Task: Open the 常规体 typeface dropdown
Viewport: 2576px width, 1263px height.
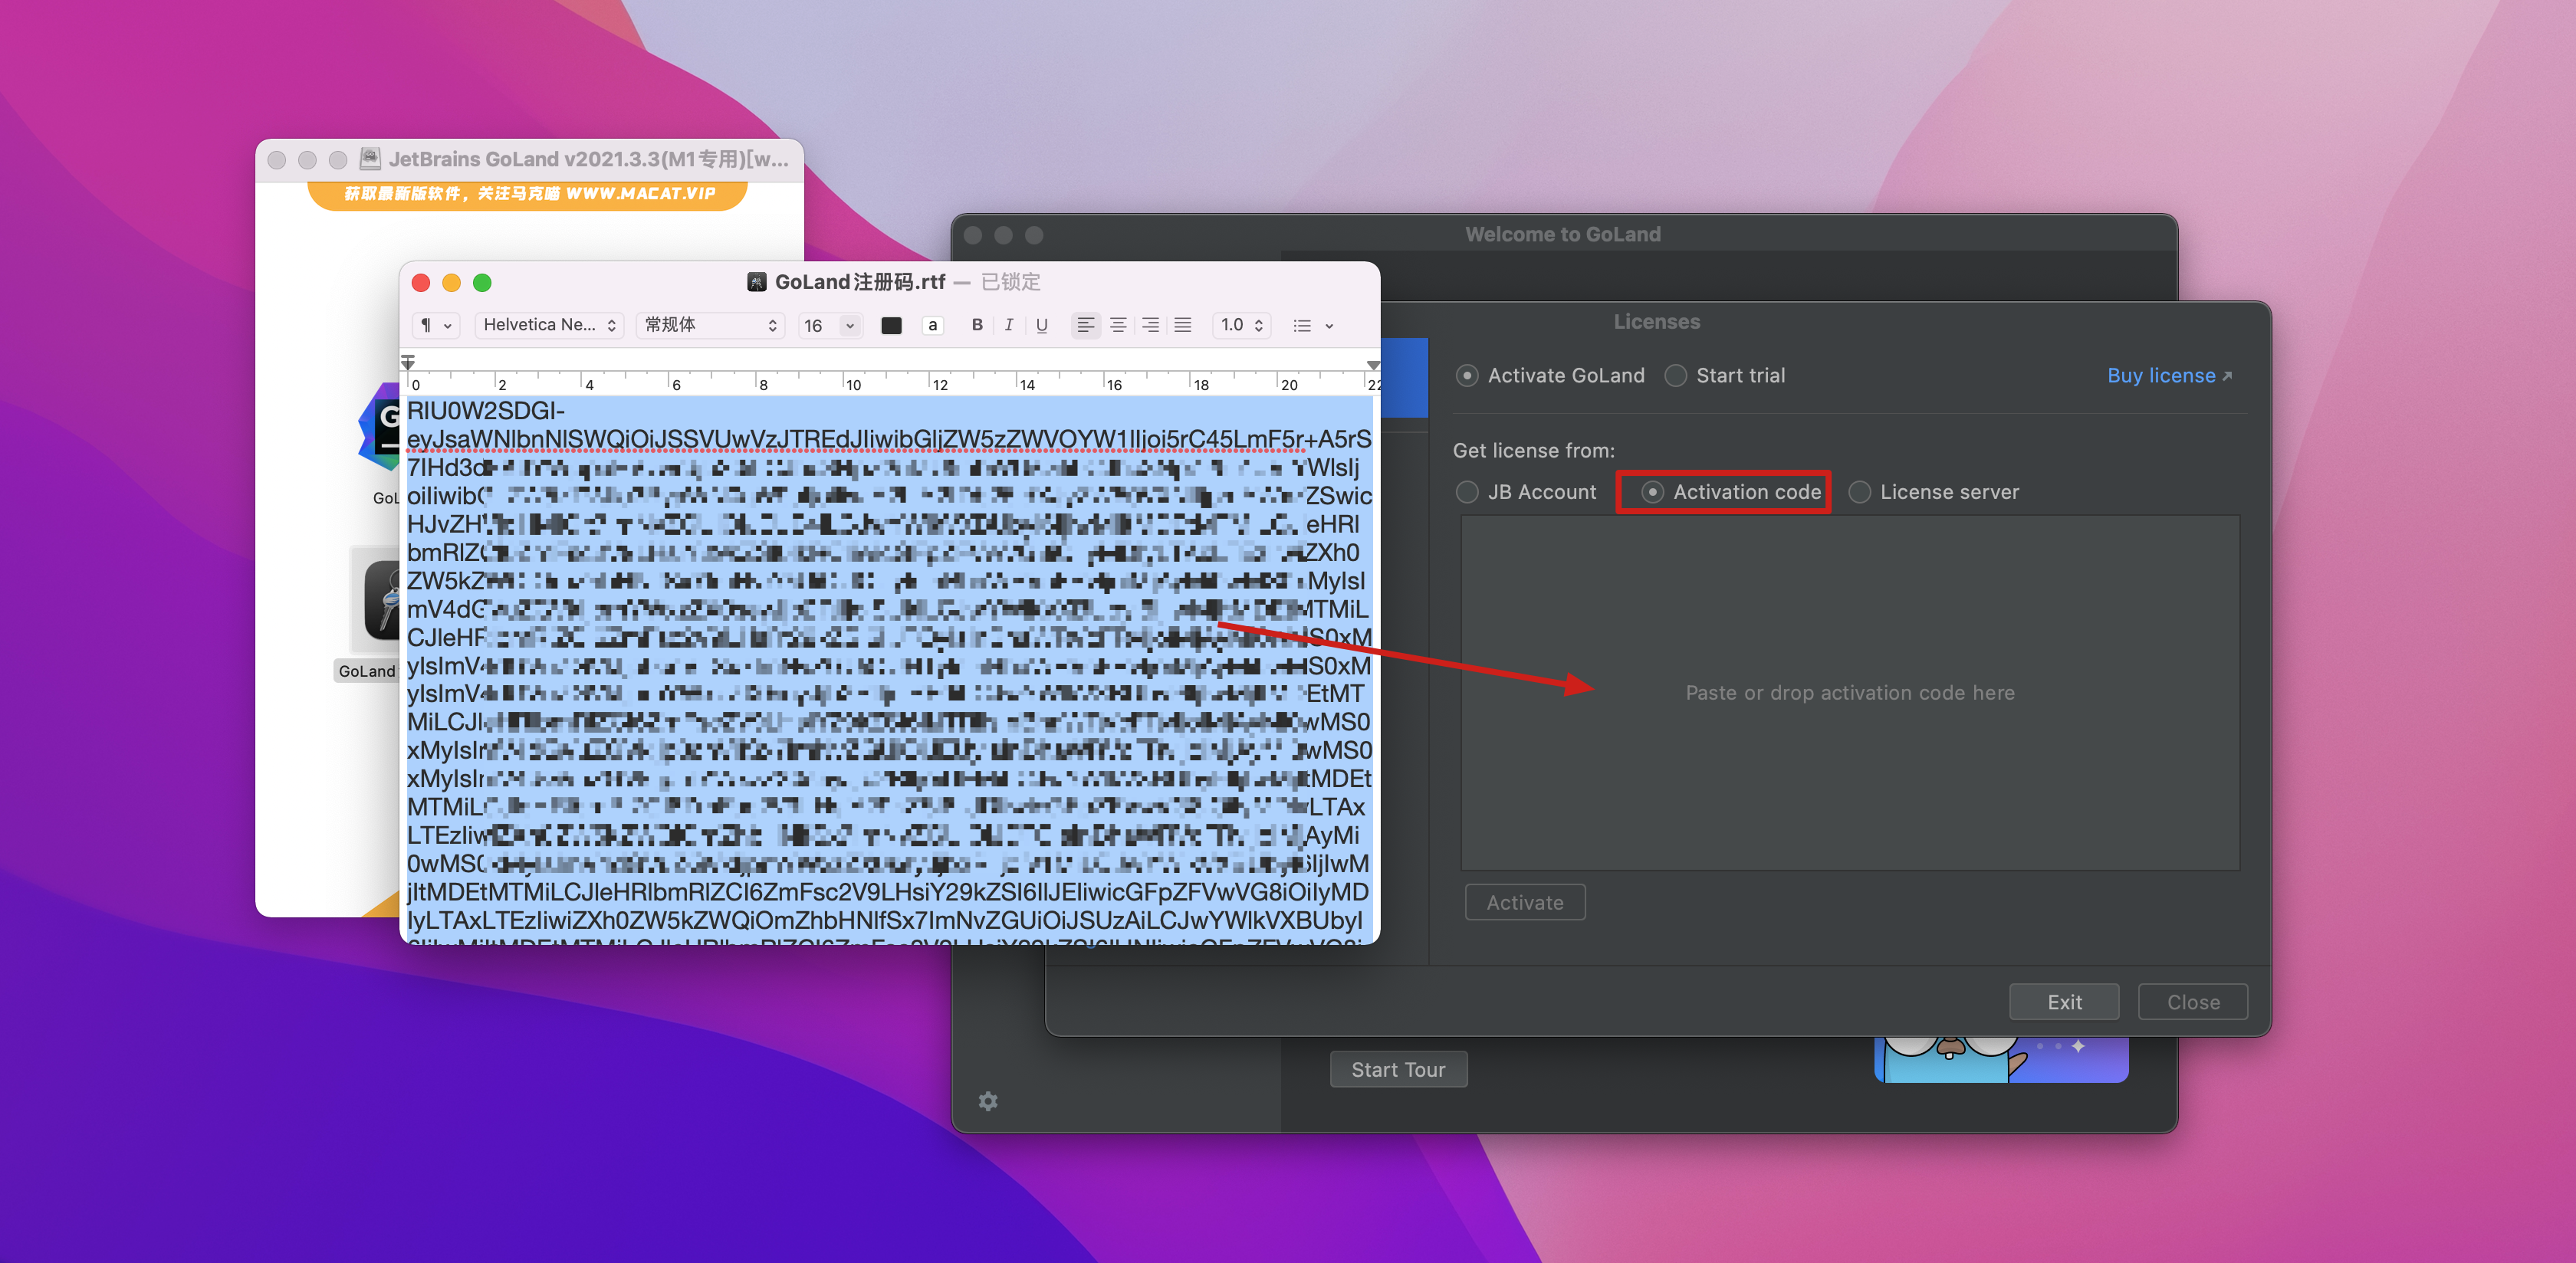Action: pos(710,325)
